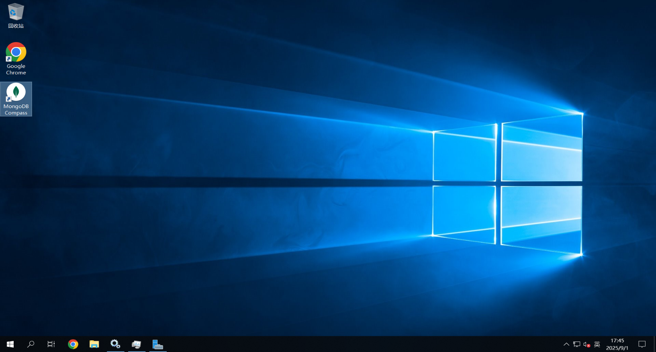Image resolution: width=656 pixels, height=352 pixels.
Task: Switch to the Server Manager taskbar app
Action: (158, 344)
